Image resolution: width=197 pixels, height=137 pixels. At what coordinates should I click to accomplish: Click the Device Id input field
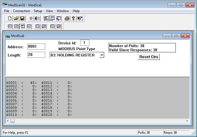click(85, 43)
